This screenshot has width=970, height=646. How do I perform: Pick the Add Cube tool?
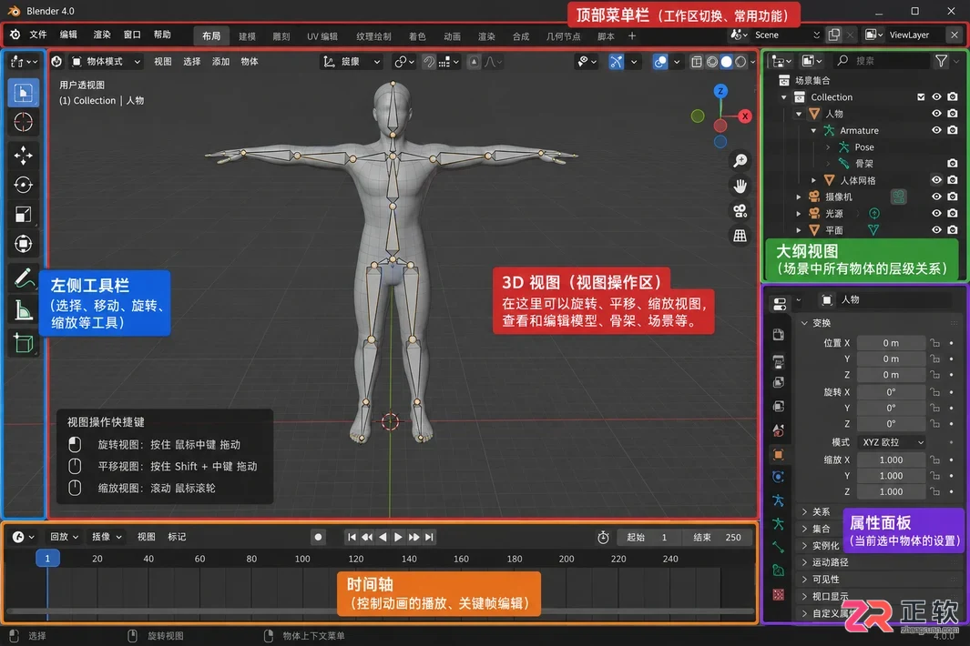[24, 342]
